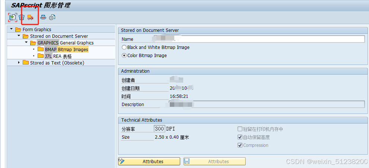
Task: Click the Form Graphics folder icon
Action: 18,30
